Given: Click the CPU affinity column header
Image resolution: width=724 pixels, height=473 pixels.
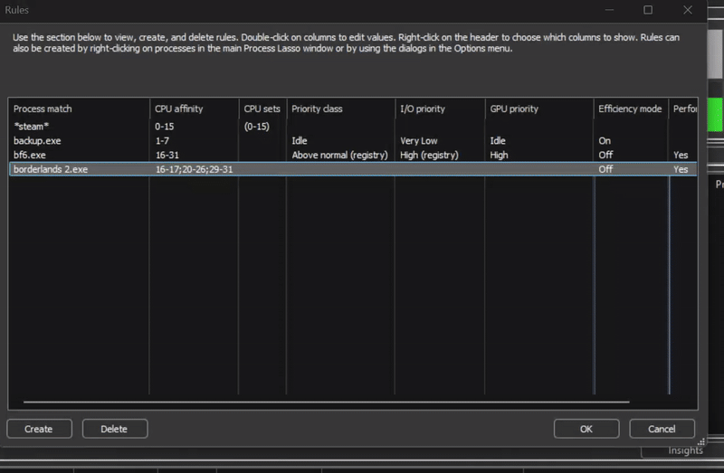Looking at the screenshot, I should 179,109.
